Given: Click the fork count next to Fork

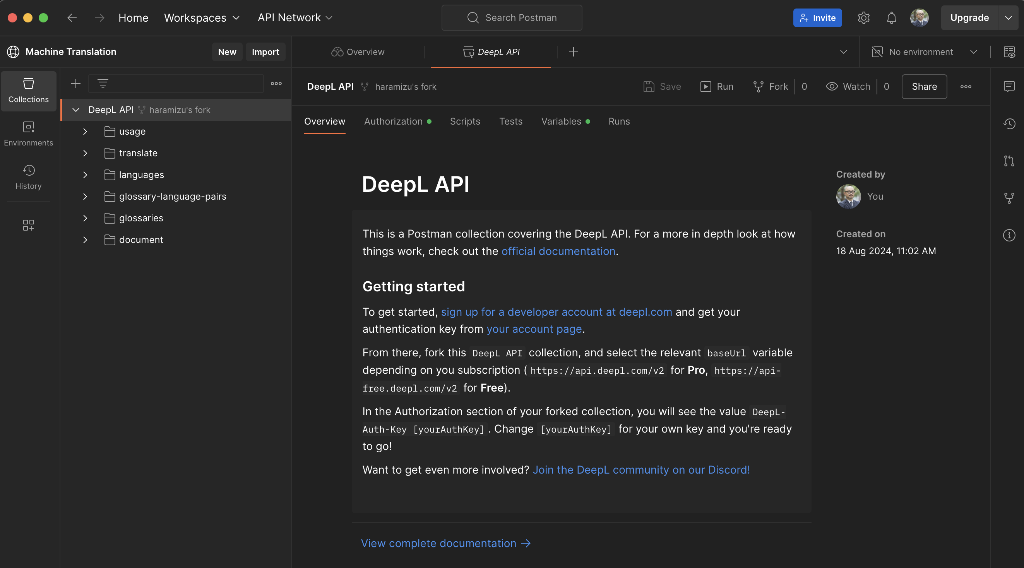Looking at the screenshot, I should pyautogui.click(x=804, y=86).
